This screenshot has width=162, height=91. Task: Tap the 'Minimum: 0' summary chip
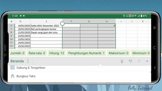141,53
